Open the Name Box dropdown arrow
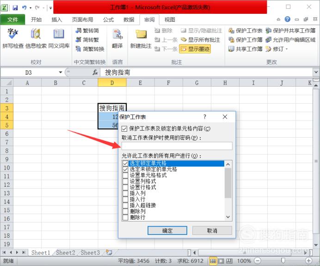The image size is (320, 266). pos(61,72)
